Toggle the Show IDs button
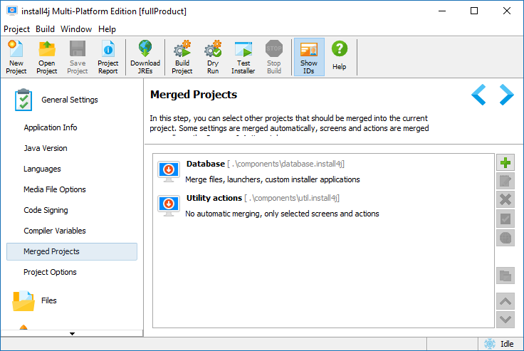 click(x=309, y=57)
